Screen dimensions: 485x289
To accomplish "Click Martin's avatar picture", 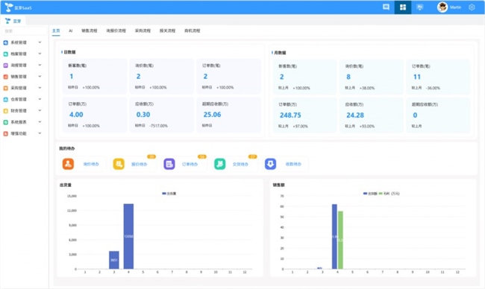I will click(x=442, y=7).
